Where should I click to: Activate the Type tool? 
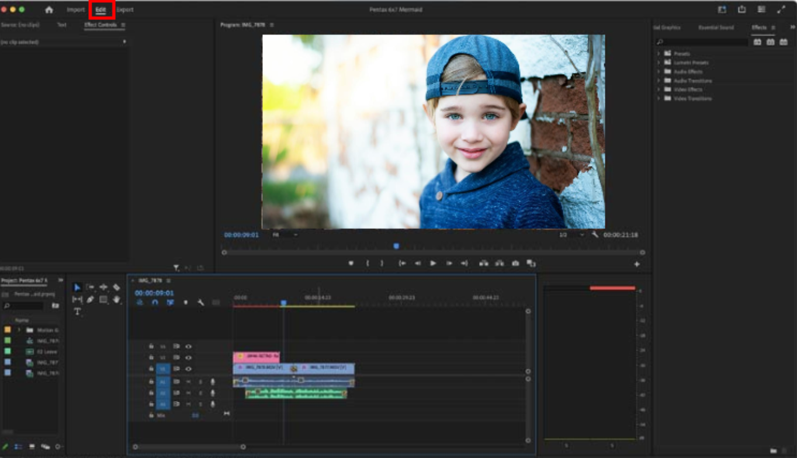click(x=78, y=313)
